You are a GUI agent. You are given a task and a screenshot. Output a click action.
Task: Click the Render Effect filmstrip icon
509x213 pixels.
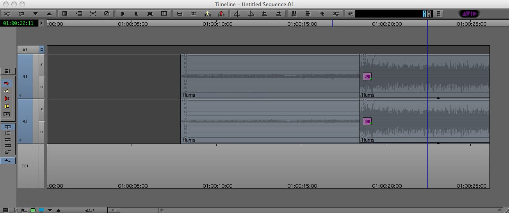click(79, 14)
